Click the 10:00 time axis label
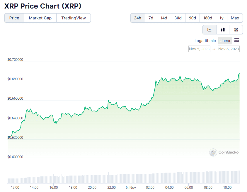Image resolution: width=247 pixels, height=192 pixels. (227, 188)
